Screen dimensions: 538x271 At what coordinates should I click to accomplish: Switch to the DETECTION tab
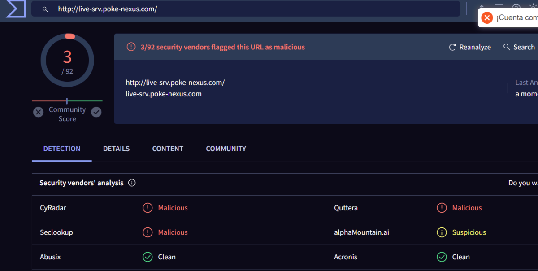pyautogui.click(x=62, y=149)
